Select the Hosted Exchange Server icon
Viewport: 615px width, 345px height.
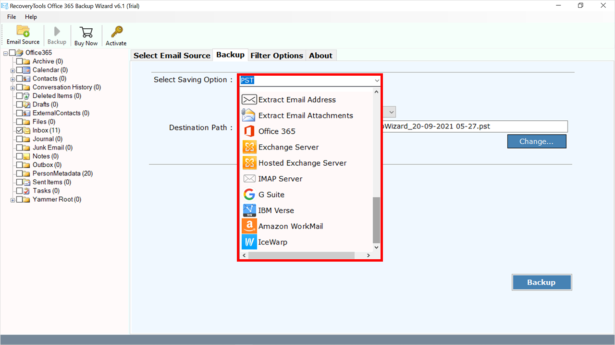coord(249,163)
